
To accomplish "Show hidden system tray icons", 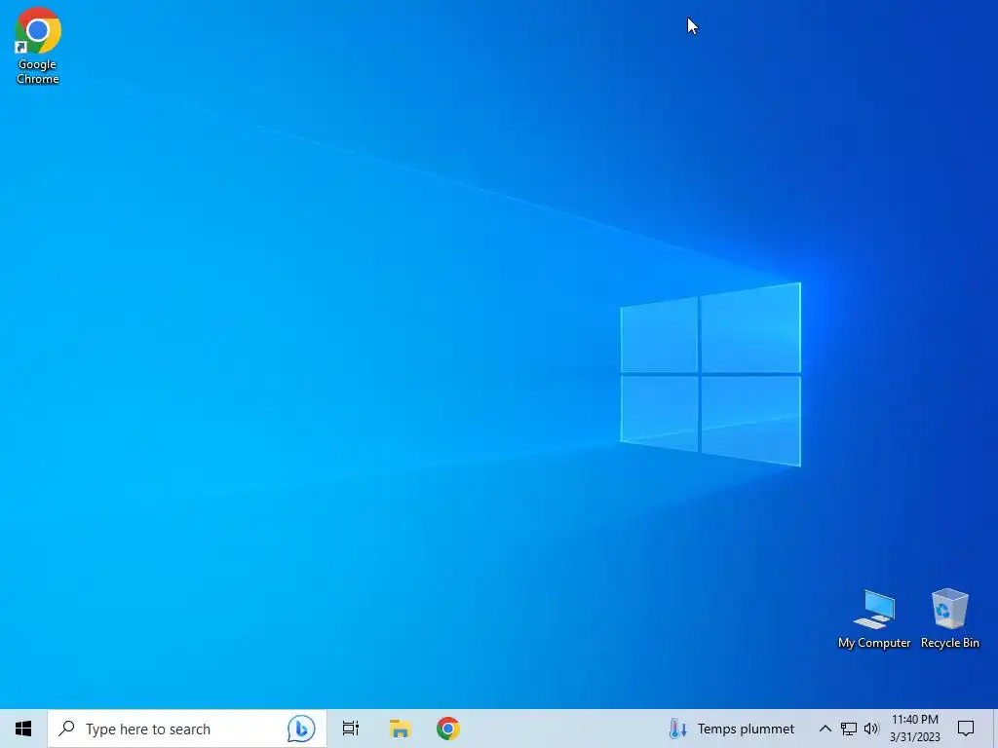I will 825,729.
